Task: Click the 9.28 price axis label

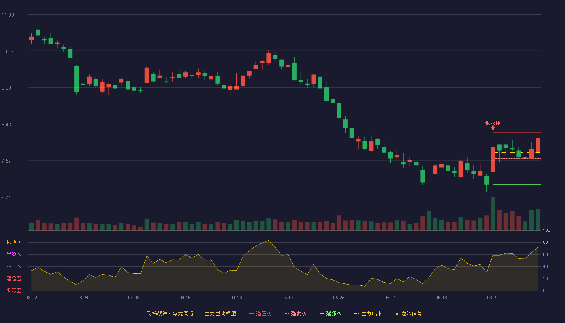Action: [x=6, y=88]
